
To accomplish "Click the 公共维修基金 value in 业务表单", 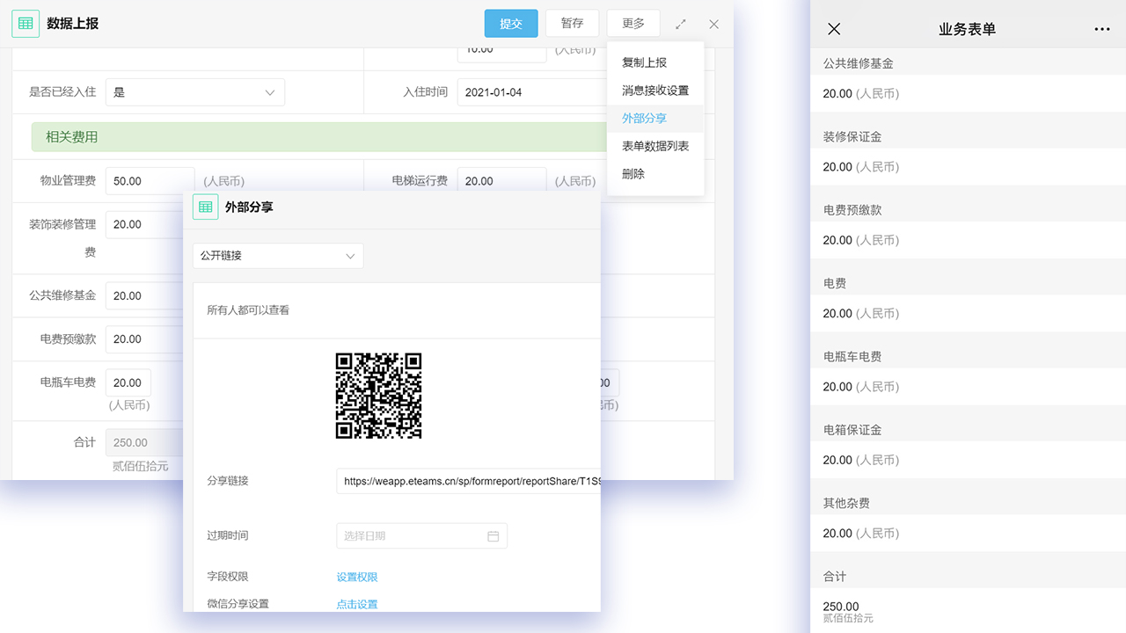I will point(861,94).
